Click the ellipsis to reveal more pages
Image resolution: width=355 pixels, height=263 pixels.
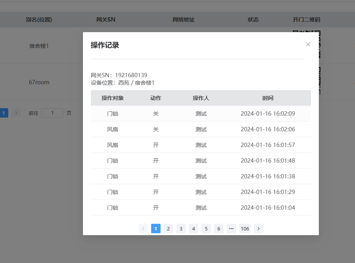click(231, 229)
